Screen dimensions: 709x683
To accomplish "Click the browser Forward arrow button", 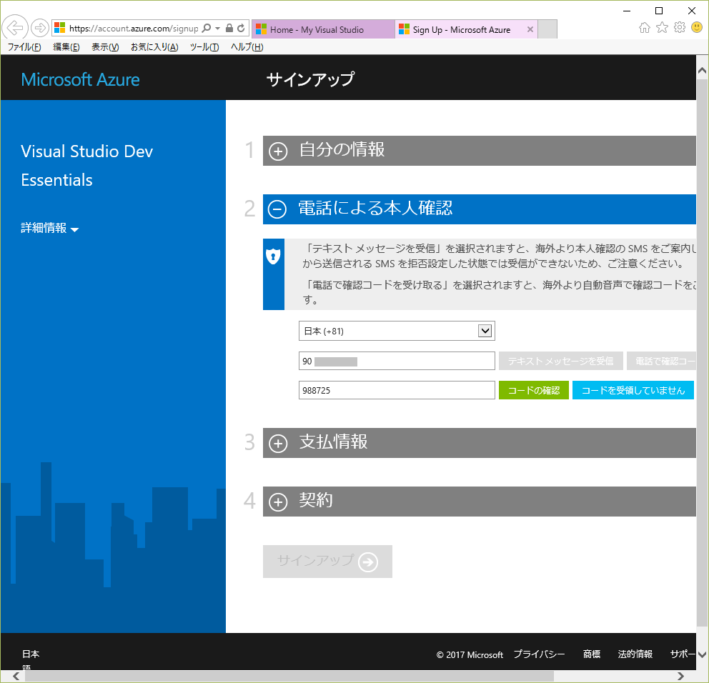I will (40, 28).
